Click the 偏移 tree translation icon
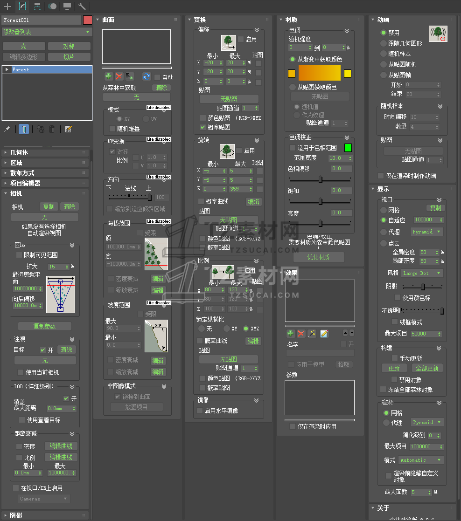Viewport: 461px width, 521px height. [229, 43]
